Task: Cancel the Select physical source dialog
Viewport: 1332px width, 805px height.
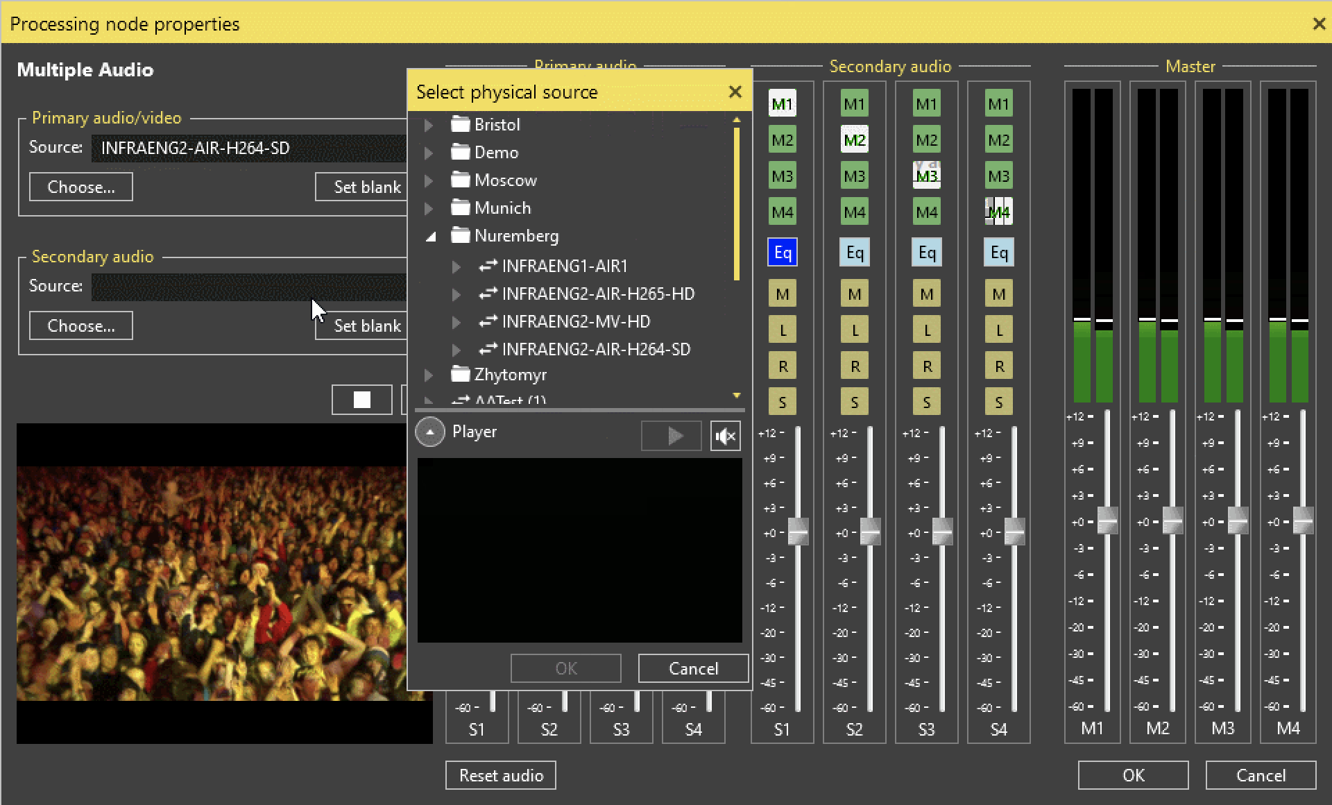Action: [x=693, y=668]
